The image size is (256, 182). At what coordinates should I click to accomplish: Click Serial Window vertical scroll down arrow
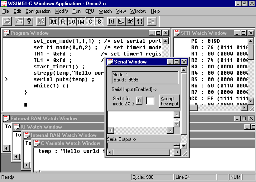click(184, 146)
